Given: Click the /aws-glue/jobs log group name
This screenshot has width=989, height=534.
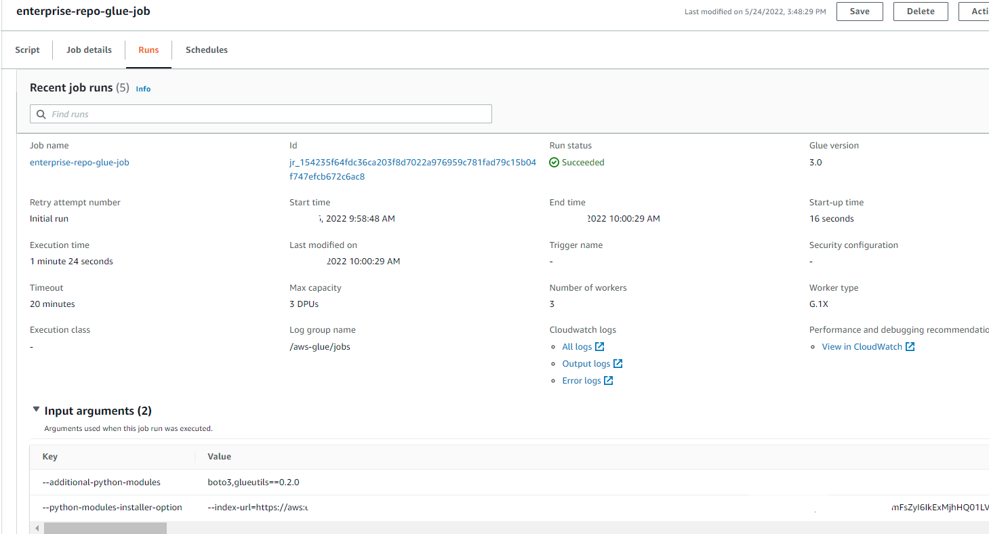Looking at the screenshot, I should (x=320, y=347).
